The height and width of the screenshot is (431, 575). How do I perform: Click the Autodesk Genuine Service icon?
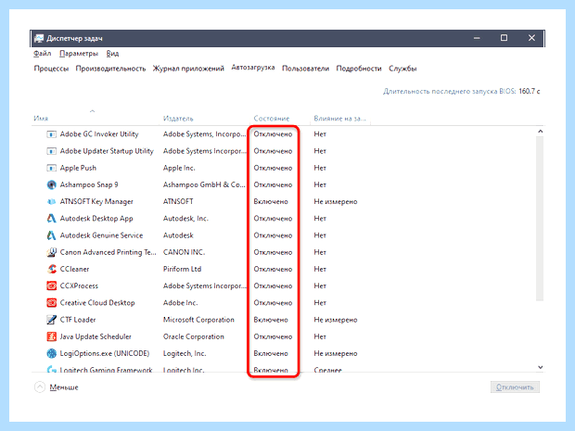pos(51,235)
